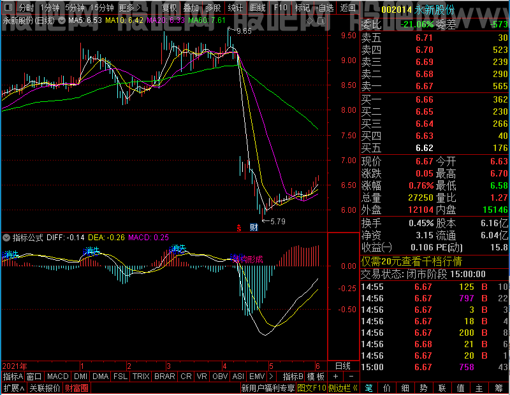Click 新用户福利专享 link

(x=268, y=388)
